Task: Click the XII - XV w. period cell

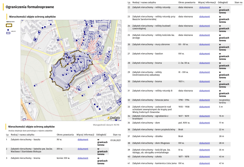Action: (x=183, y=44)
